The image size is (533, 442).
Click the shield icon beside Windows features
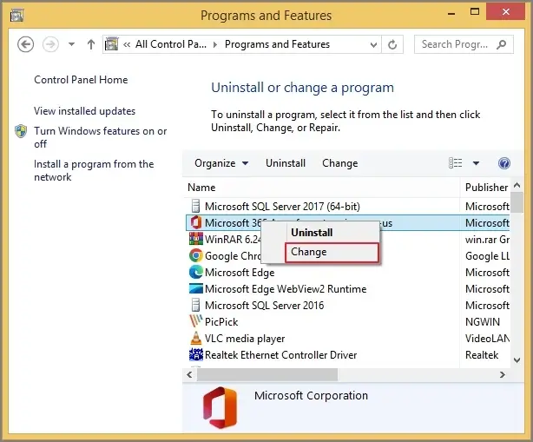21,131
